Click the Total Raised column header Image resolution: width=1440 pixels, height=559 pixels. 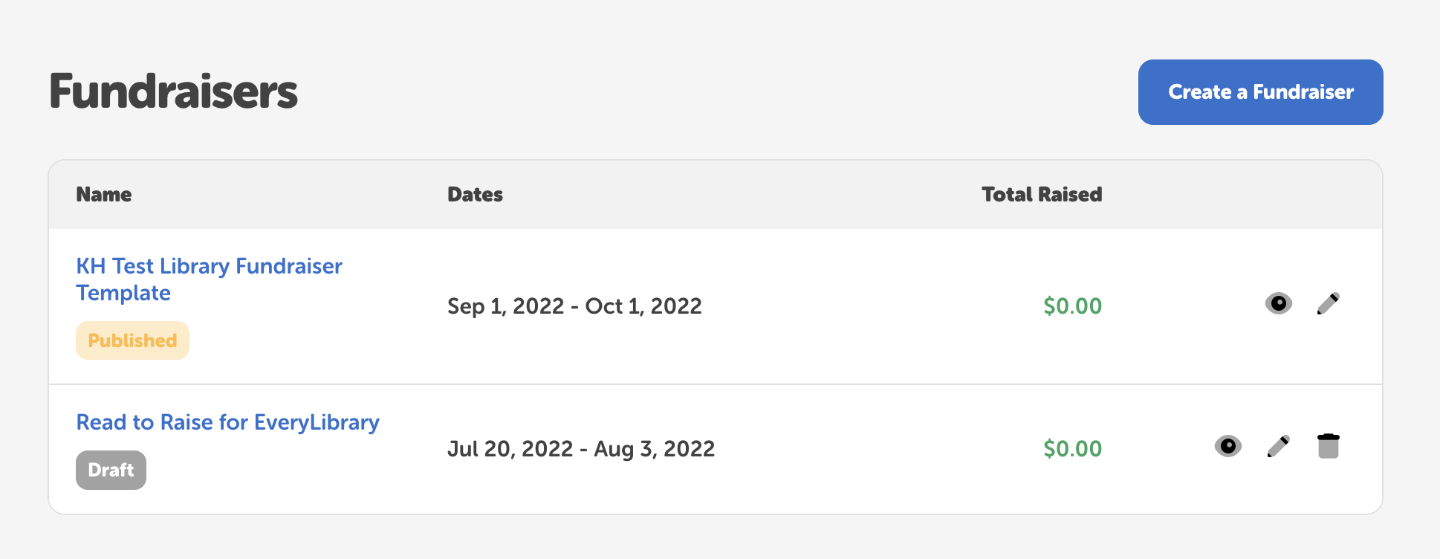pyautogui.click(x=1042, y=195)
